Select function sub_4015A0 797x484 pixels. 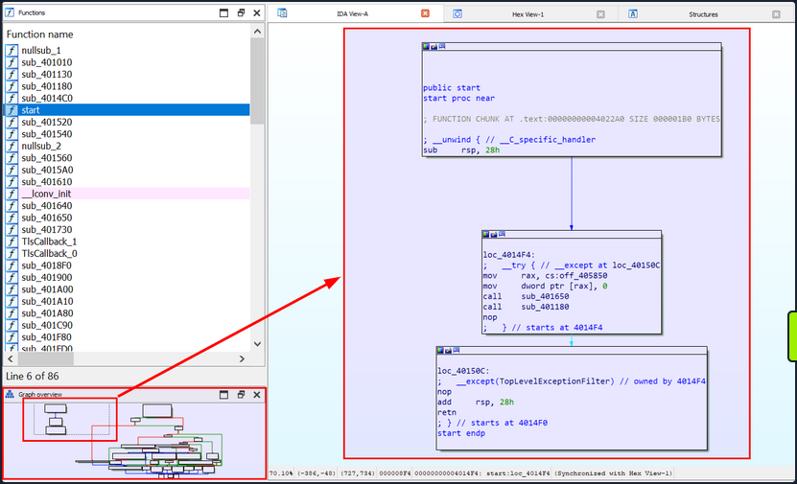click(127, 170)
